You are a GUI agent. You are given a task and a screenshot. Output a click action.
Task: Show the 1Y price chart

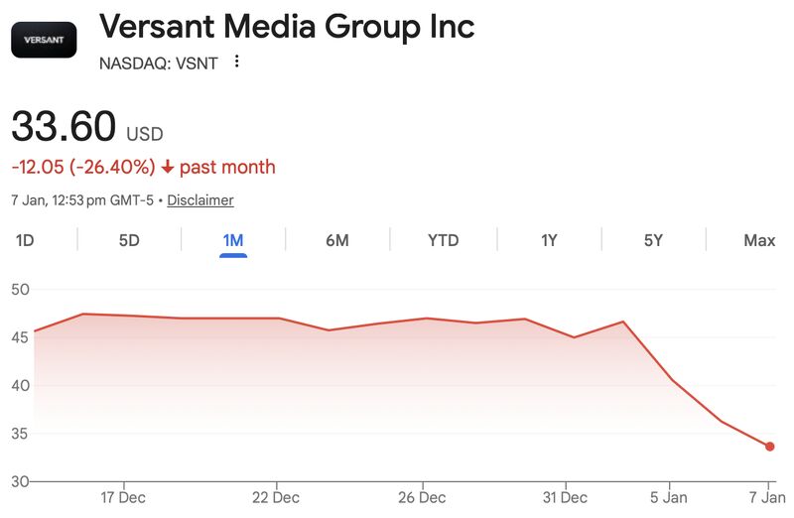click(549, 240)
